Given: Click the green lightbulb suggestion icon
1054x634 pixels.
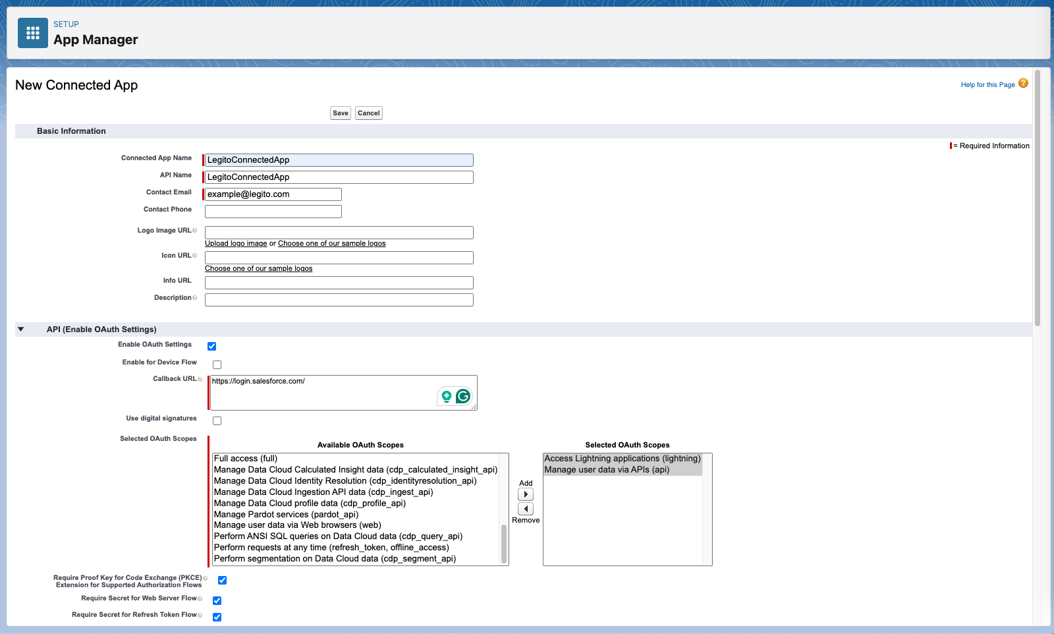Looking at the screenshot, I should pos(447,396).
